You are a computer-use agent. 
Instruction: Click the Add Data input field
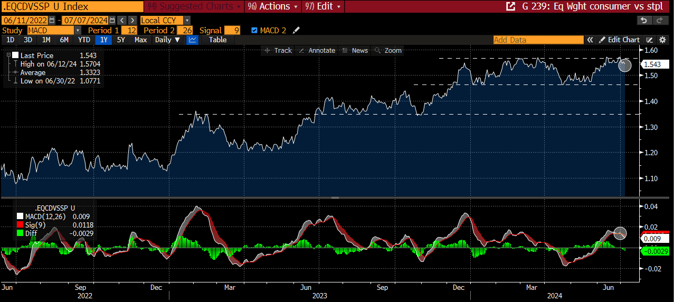tap(538, 40)
